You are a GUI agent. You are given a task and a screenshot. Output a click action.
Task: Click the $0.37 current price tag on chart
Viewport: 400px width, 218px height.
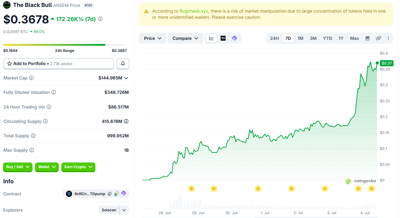[x=387, y=63]
